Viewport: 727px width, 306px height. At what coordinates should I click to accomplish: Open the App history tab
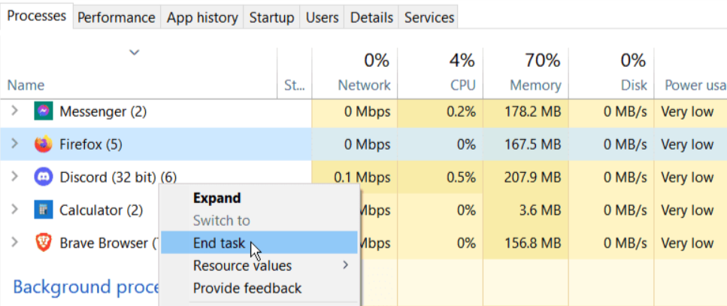point(202,17)
